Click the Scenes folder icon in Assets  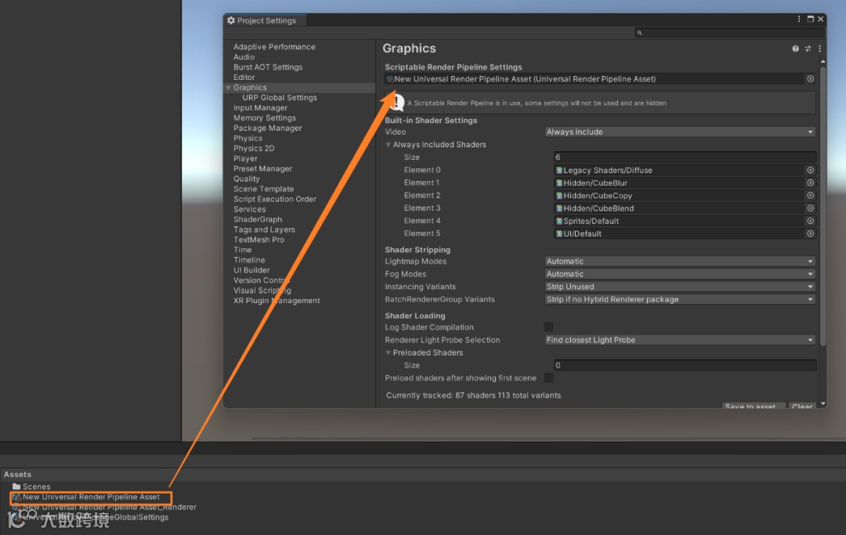[16, 486]
